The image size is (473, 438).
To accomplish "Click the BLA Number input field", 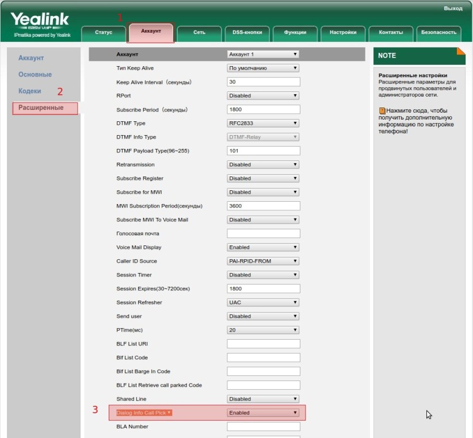I will 264,427.
